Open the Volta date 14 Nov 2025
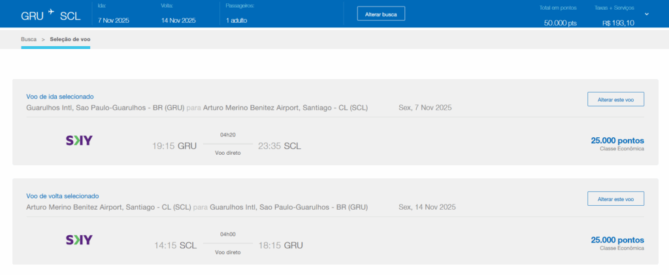The image size is (669, 275). click(178, 20)
